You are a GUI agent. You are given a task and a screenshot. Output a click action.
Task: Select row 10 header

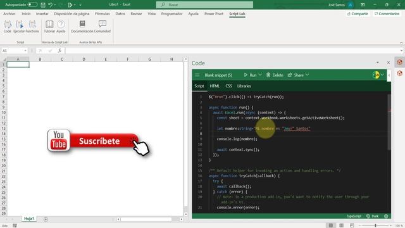(4, 113)
